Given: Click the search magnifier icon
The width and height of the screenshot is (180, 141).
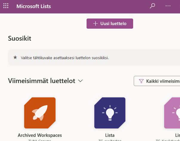Looking at the screenshot, I should (153, 6).
